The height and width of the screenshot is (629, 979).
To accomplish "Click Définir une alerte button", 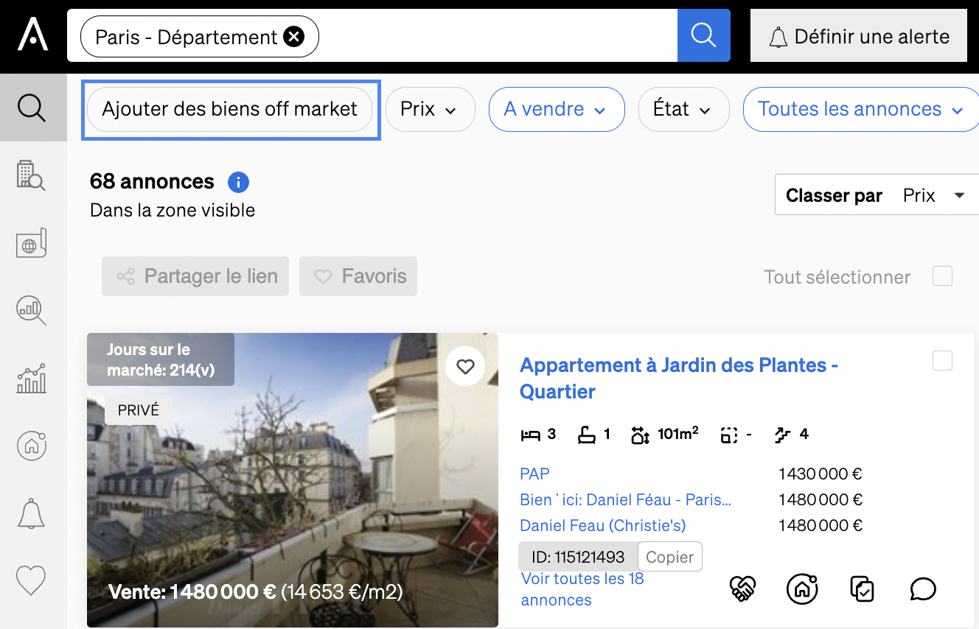I will coord(858,36).
